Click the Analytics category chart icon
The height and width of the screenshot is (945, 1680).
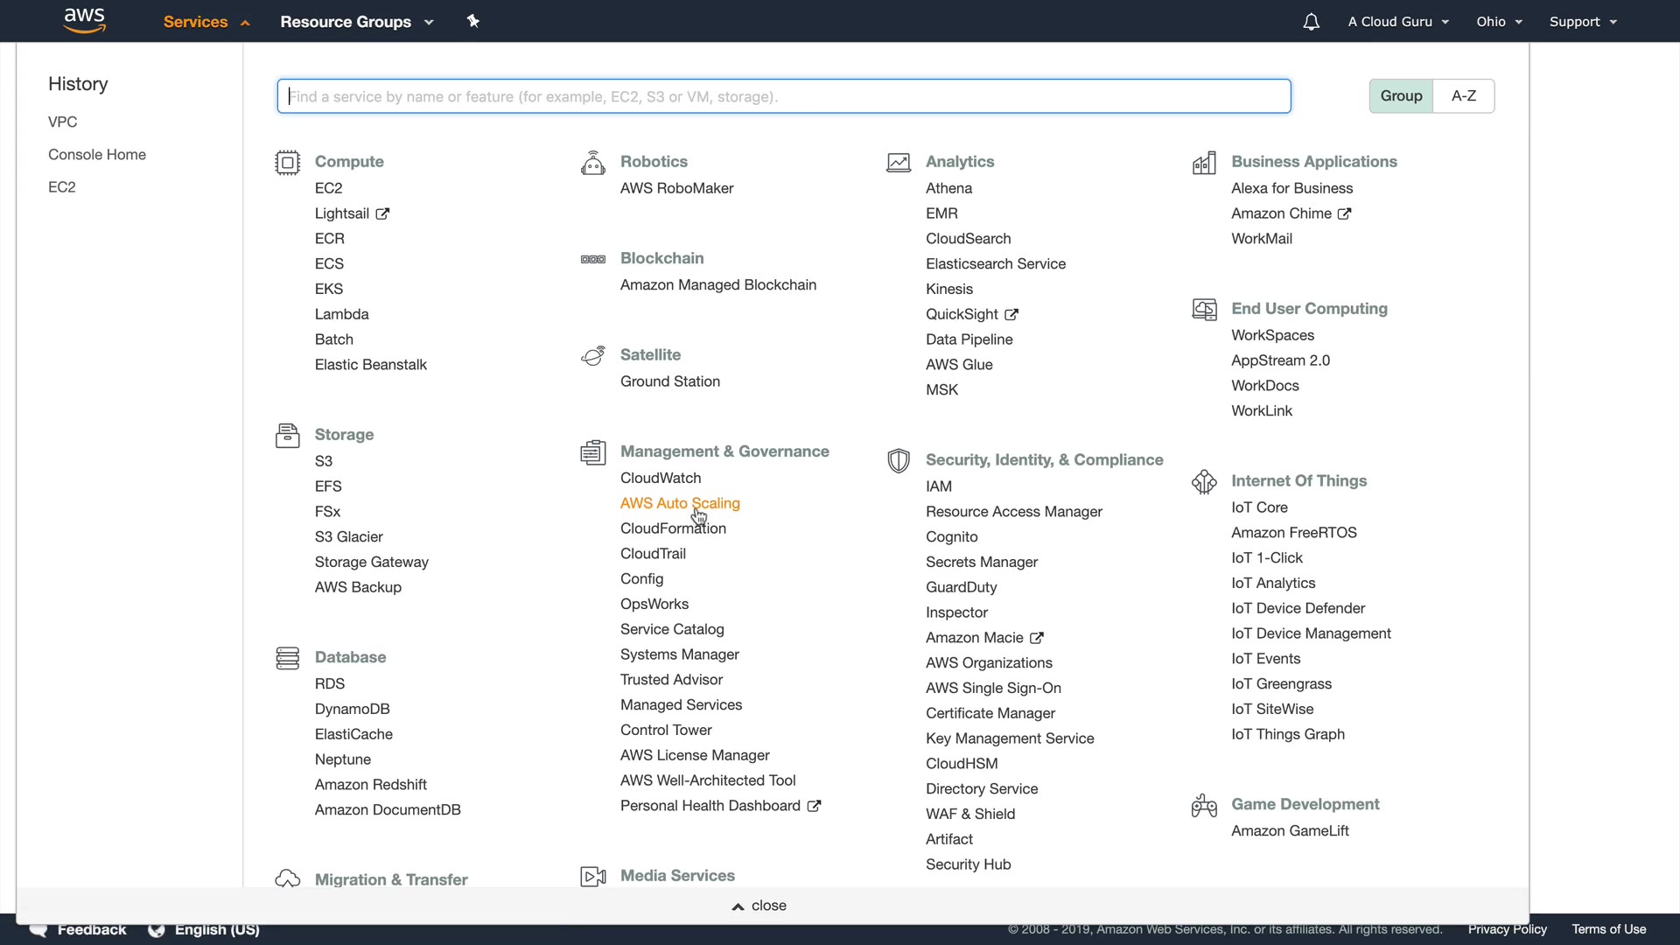(x=899, y=163)
